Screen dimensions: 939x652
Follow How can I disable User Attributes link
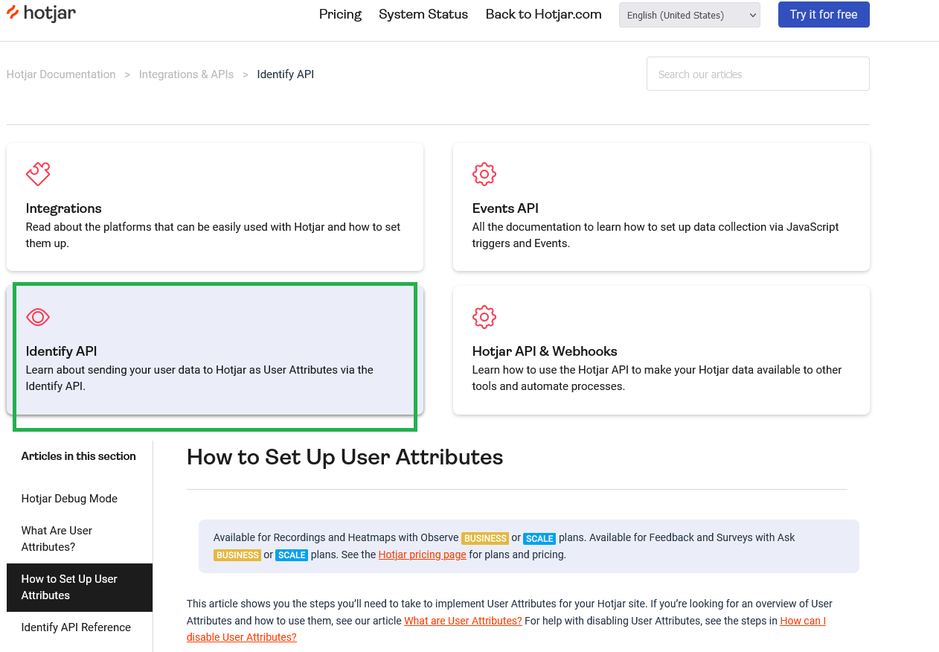506,629
